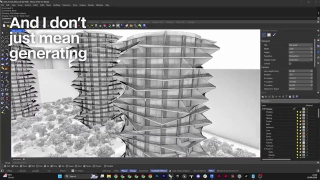Add a new viewport tab with plus icon
Image resolution: width=320 pixels, height=180 pixels.
24,159
